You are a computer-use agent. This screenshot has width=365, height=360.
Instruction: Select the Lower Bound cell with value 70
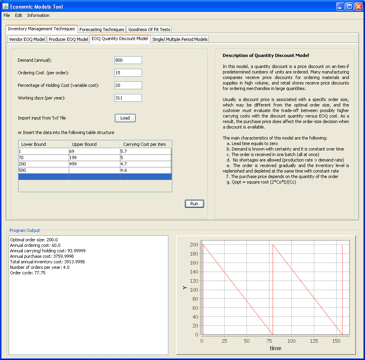click(x=44, y=158)
